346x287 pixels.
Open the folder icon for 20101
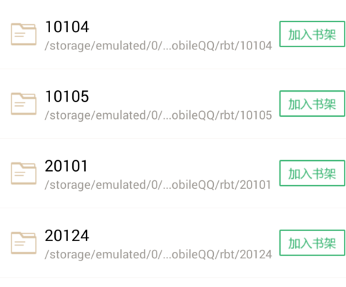[24, 173]
